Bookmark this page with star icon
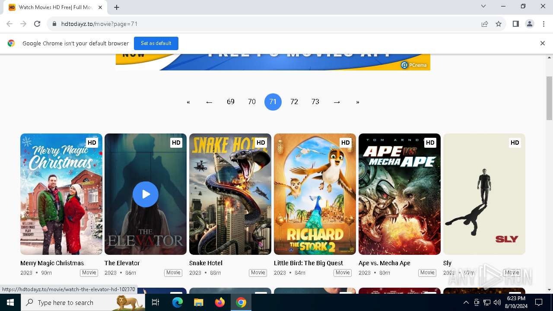The height and width of the screenshot is (311, 553). [x=499, y=24]
